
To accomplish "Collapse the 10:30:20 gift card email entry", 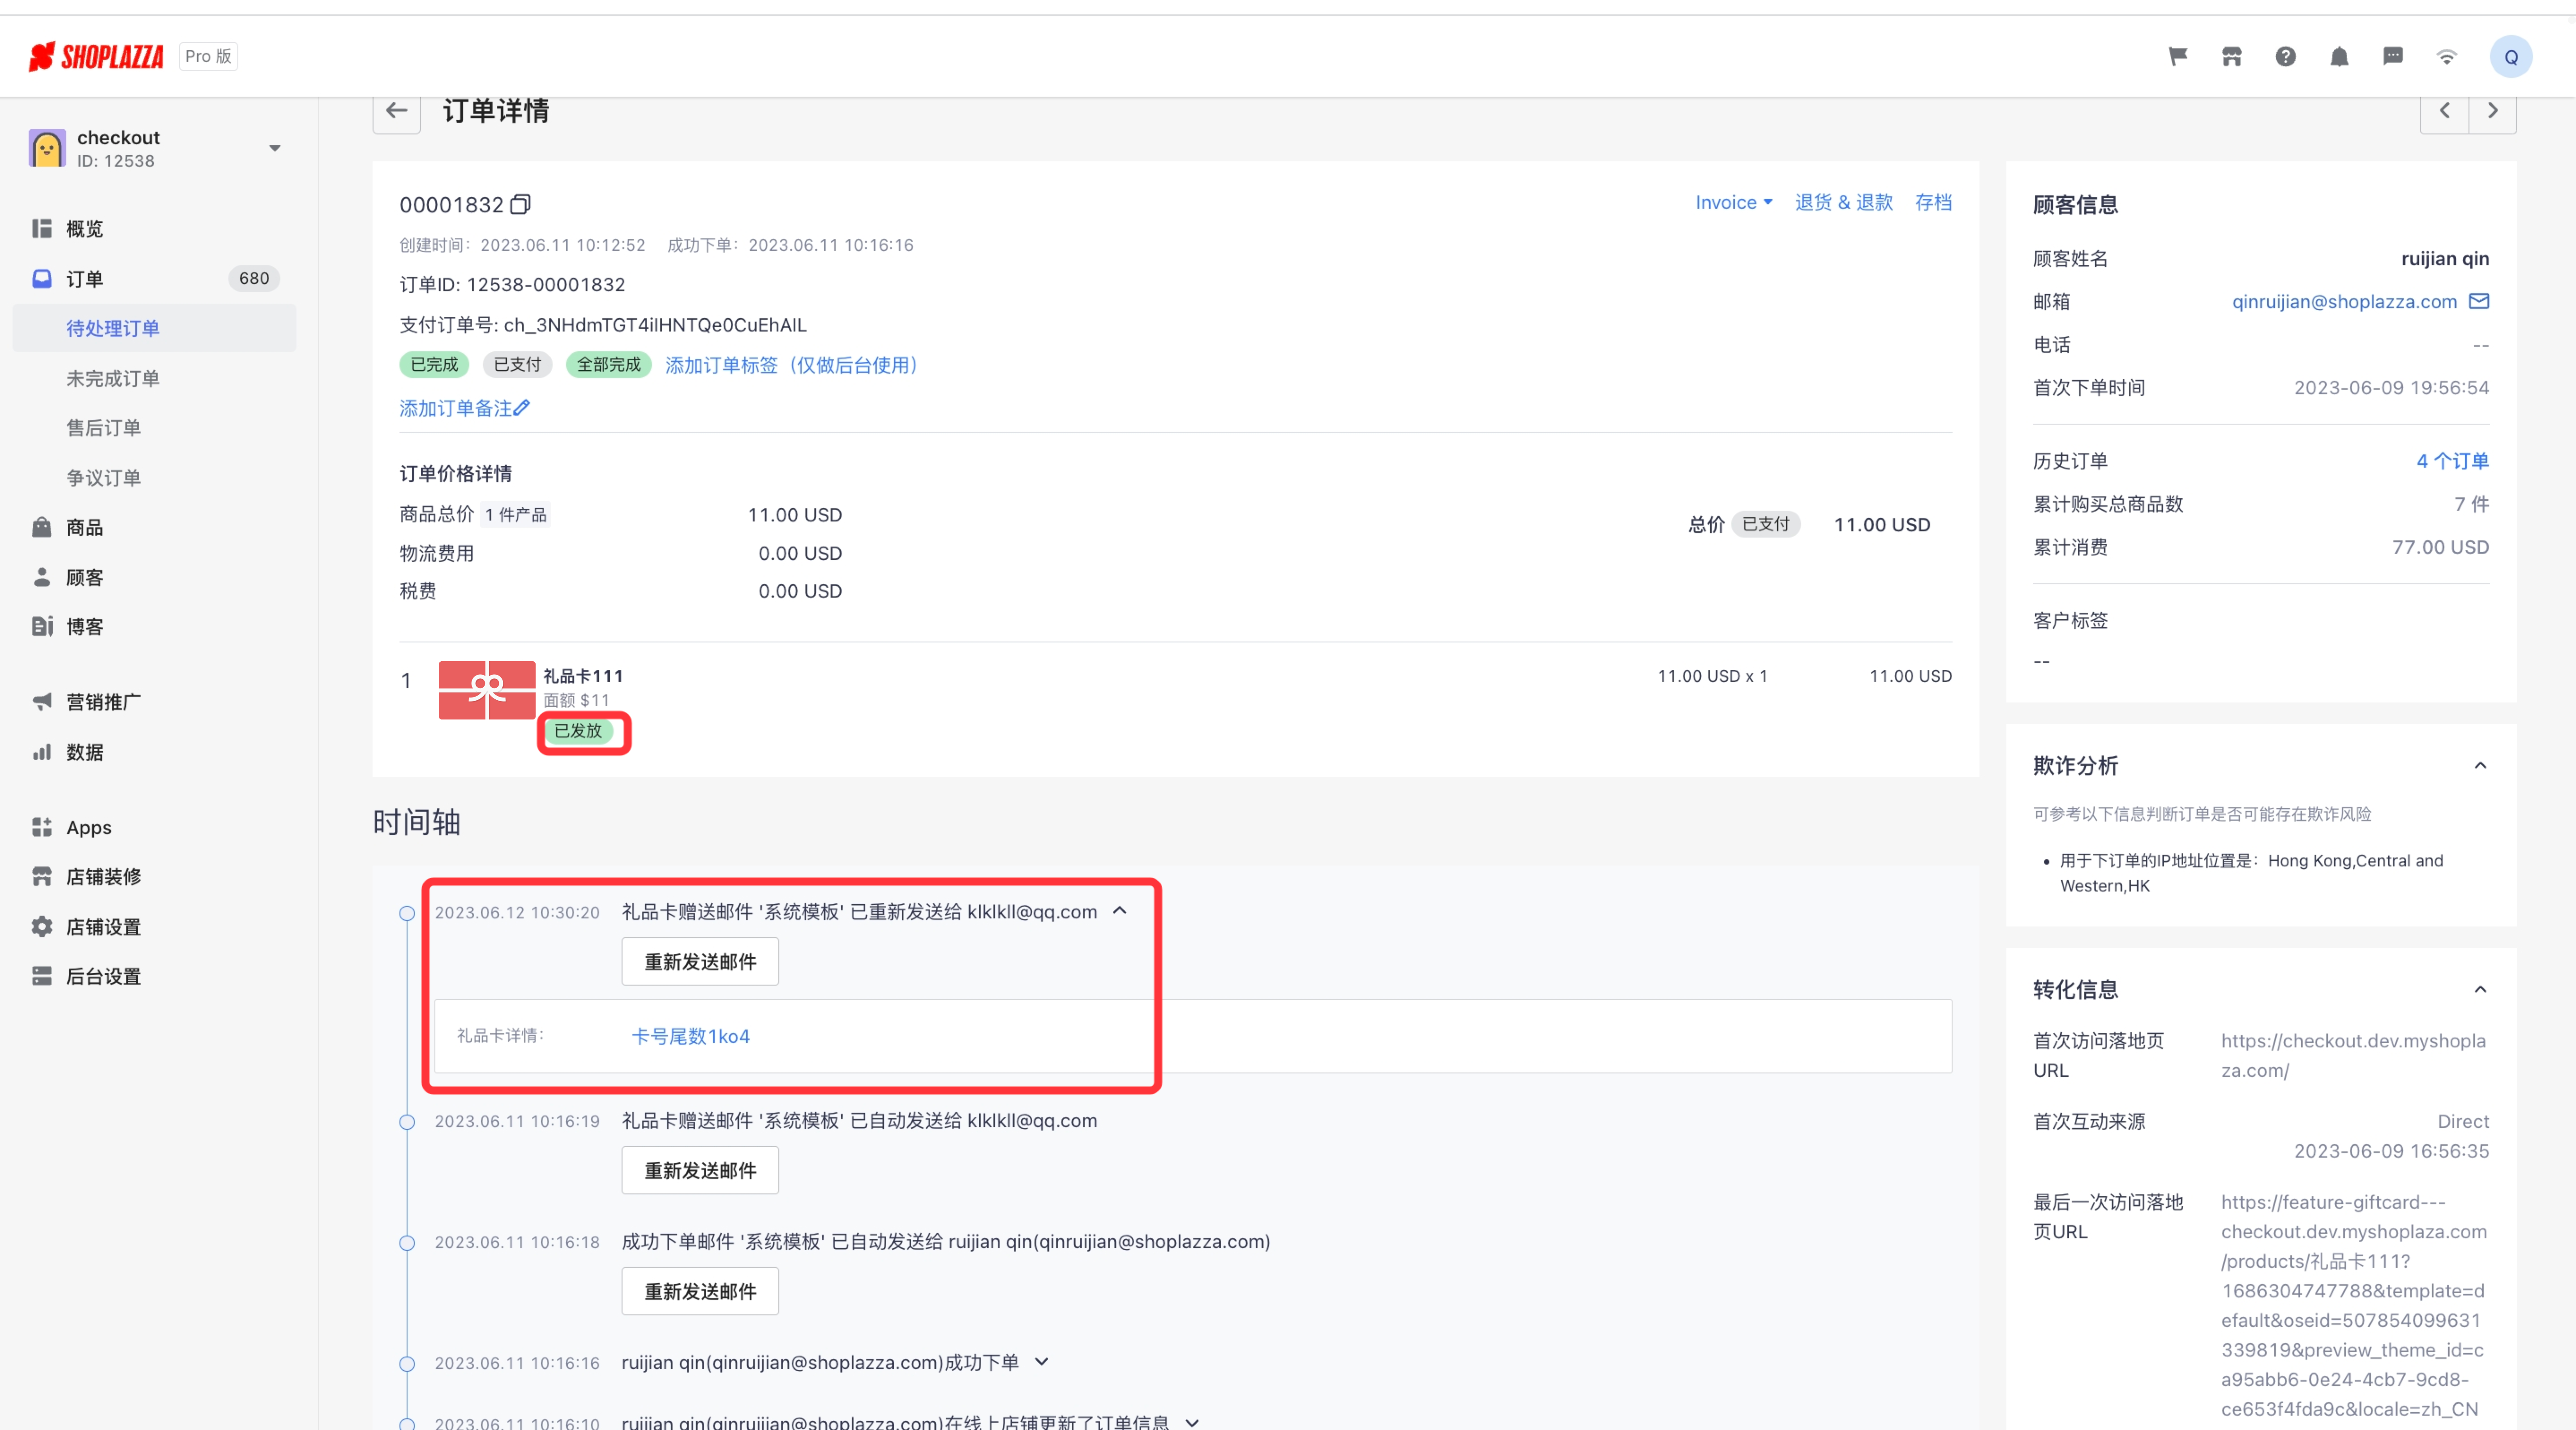I will click(x=1120, y=911).
